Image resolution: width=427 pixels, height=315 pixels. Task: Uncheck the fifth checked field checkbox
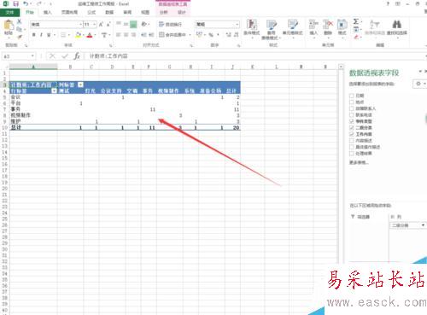352,121
